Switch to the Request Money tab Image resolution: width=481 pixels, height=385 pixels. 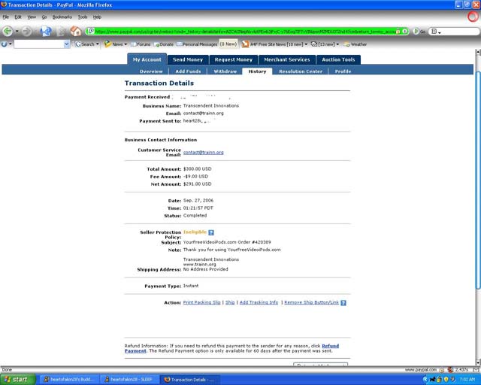[x=234, y=59]
